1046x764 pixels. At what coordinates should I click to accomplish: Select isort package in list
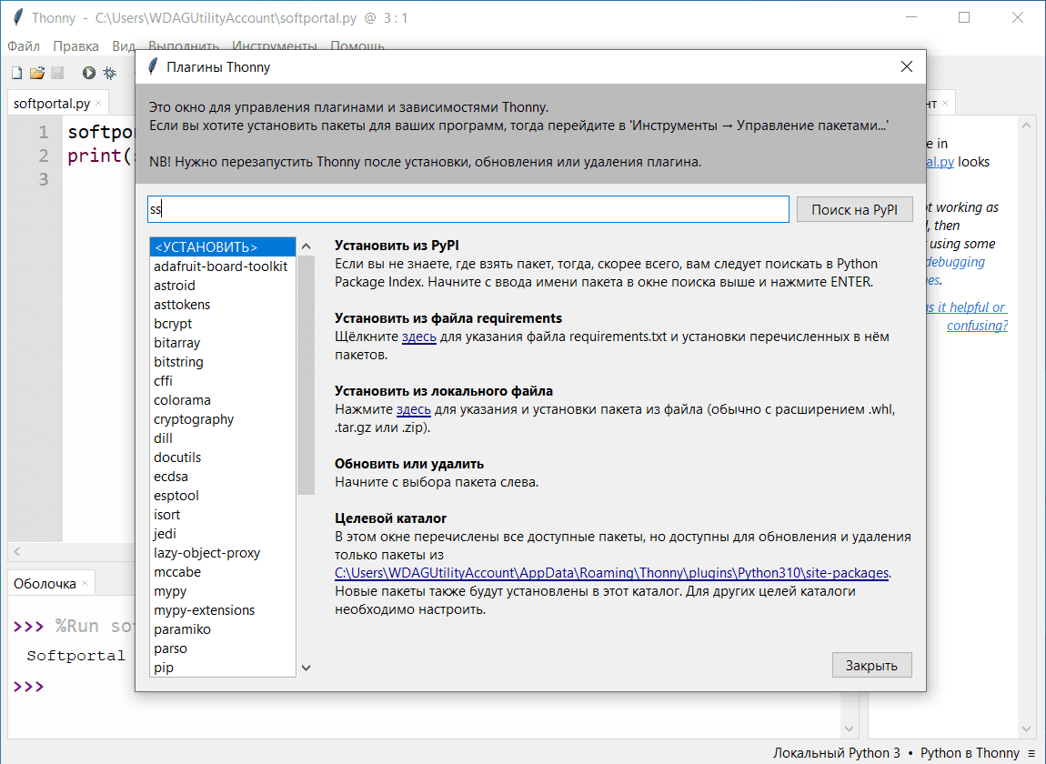[x=223, y=515]
